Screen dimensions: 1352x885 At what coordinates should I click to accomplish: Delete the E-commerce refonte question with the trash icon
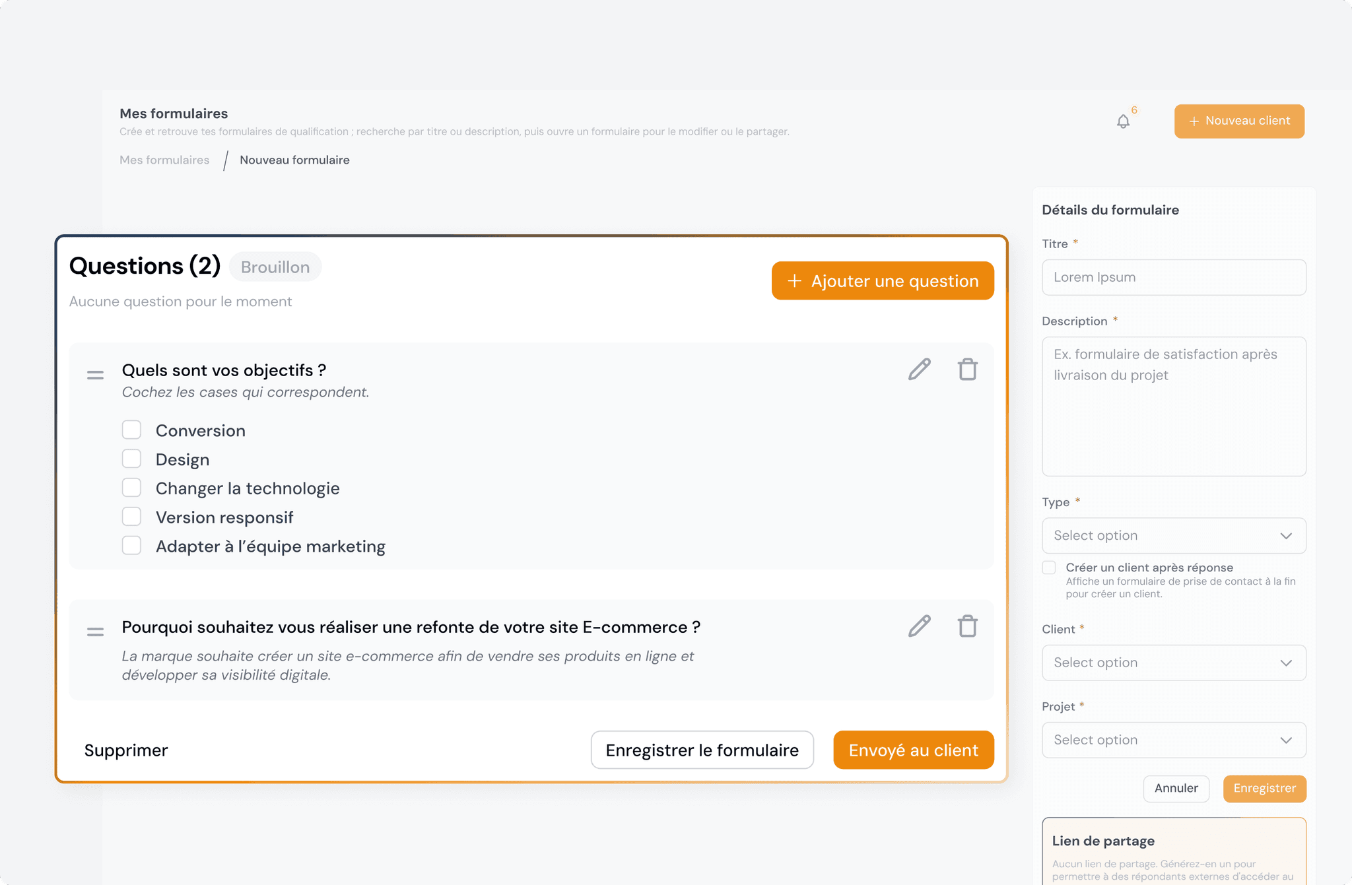pos(968,626)
